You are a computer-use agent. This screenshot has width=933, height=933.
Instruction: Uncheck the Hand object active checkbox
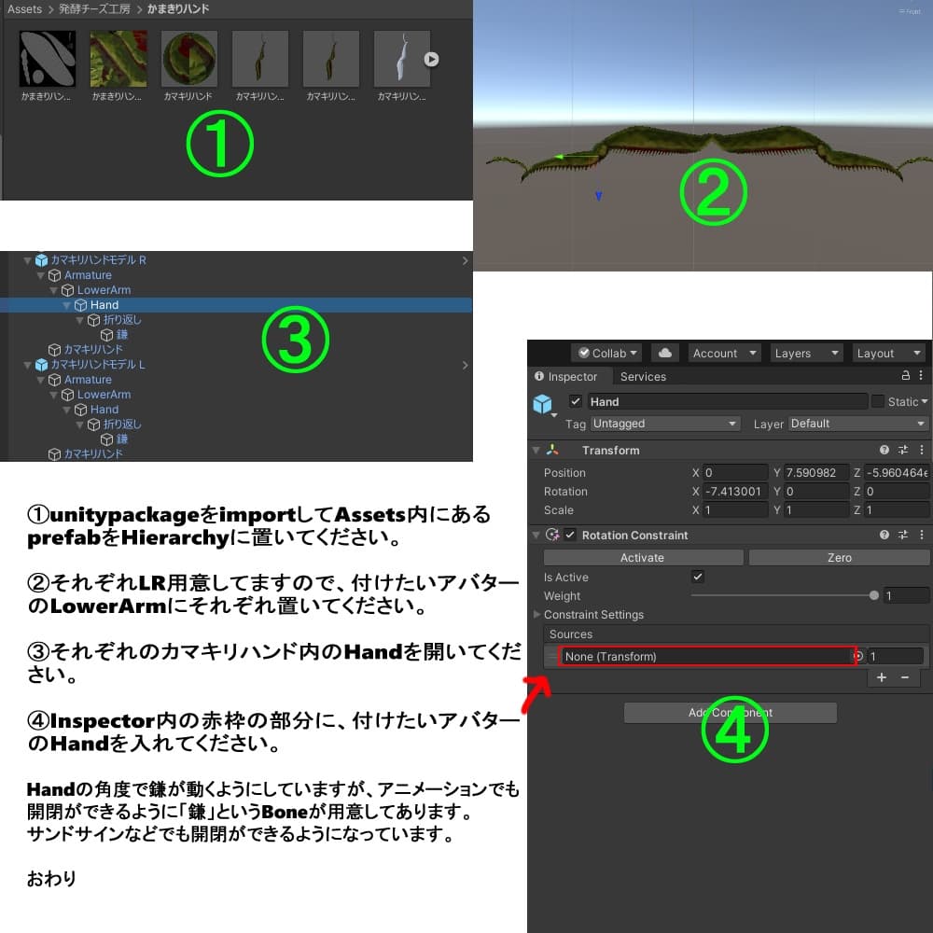pos(576,402)
